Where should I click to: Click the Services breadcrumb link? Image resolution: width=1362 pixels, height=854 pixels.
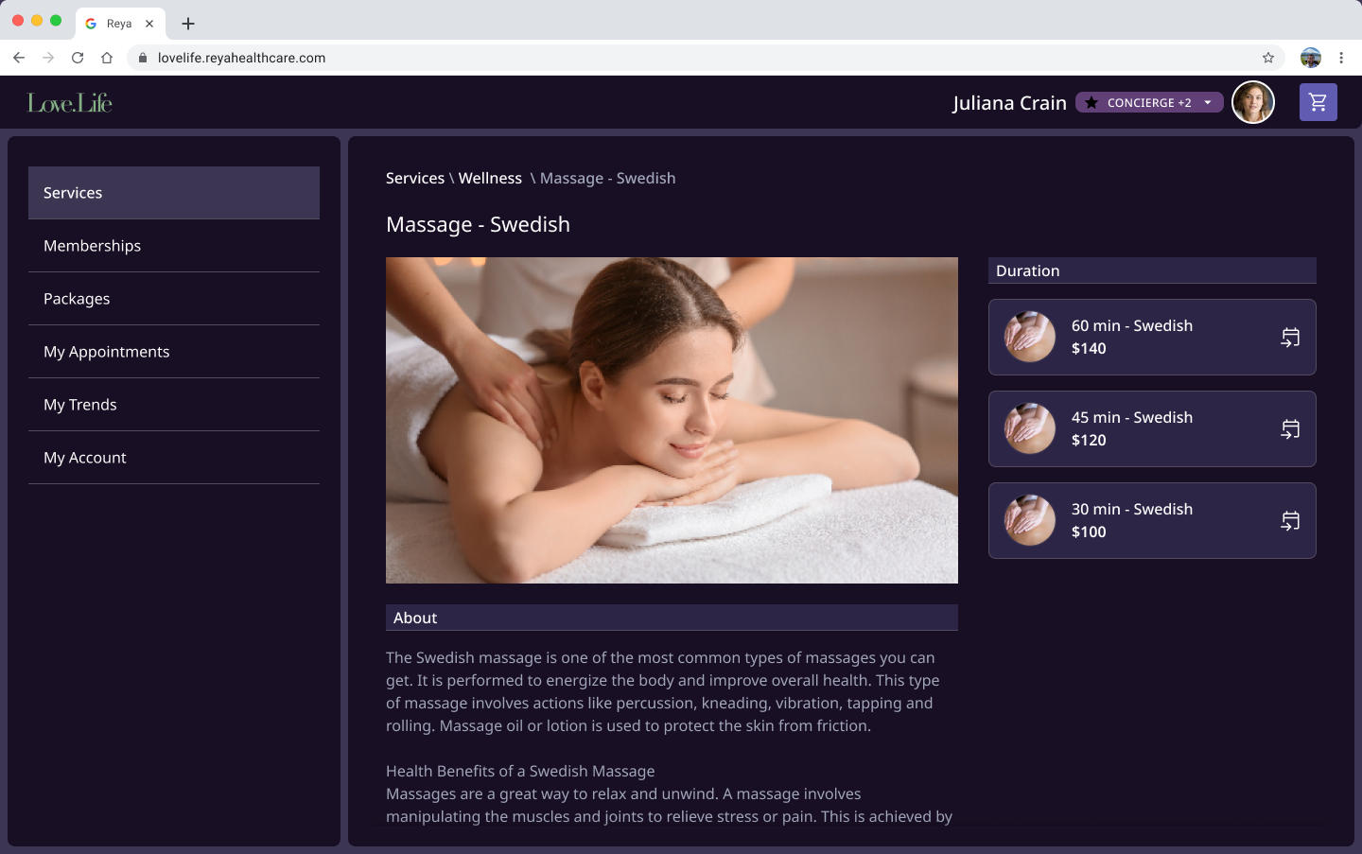coord(414,179)
